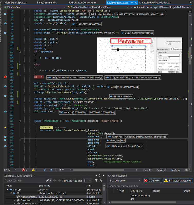194x205 pixels.
Task: Collapse the using block at line 125
Action: [20, 121]
